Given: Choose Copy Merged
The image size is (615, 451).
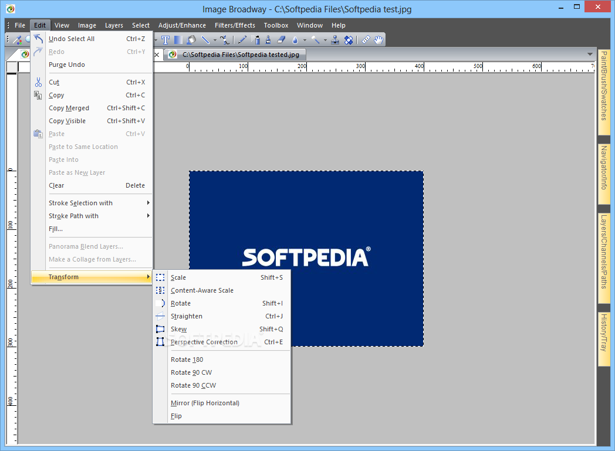Looking at the screenshot, I should click(92, 108).
